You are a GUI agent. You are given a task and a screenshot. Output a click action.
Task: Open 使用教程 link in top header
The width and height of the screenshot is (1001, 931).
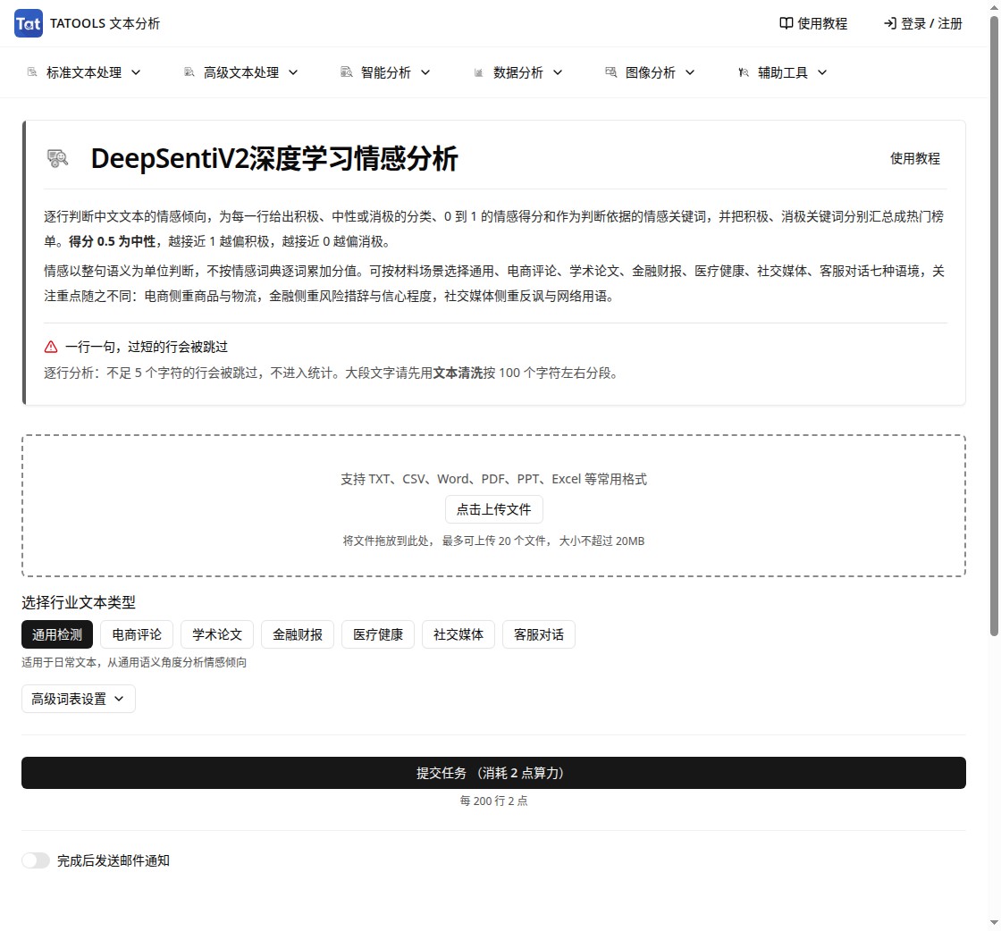813,23
